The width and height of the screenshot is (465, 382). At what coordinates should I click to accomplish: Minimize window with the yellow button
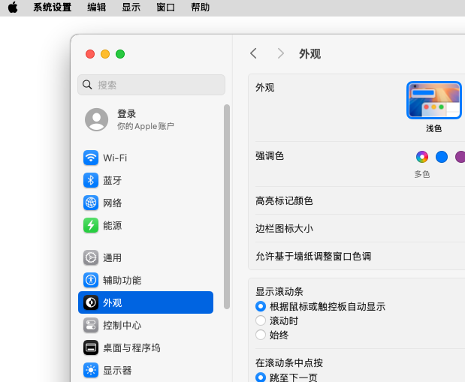click(x=105, y=54)
